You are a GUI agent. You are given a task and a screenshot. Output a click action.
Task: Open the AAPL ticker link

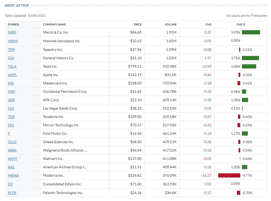(x=13, y=75)
